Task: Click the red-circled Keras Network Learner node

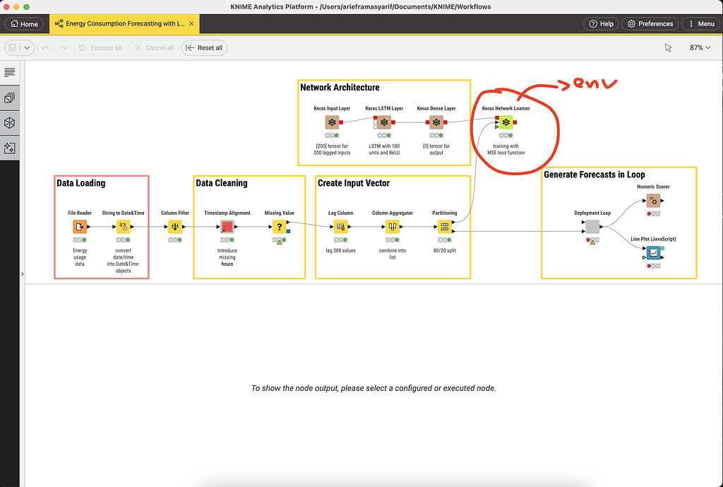Action: point(506,122)
